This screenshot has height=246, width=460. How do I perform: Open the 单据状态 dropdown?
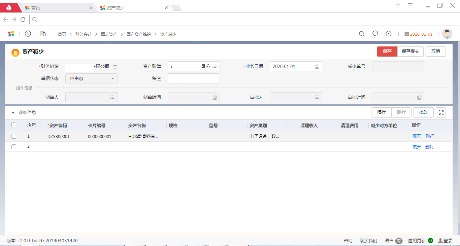tap(92, 78)
